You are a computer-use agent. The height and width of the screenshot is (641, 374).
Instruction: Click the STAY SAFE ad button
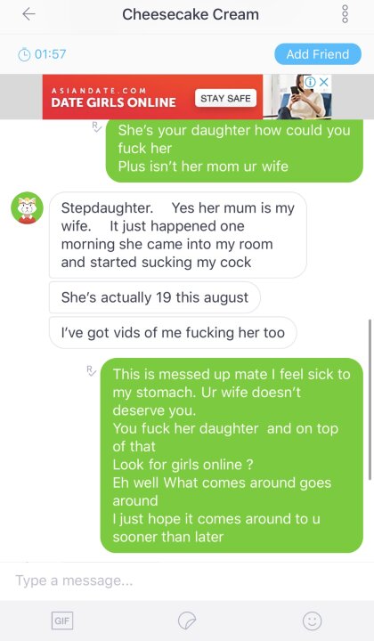coord(225,99)
